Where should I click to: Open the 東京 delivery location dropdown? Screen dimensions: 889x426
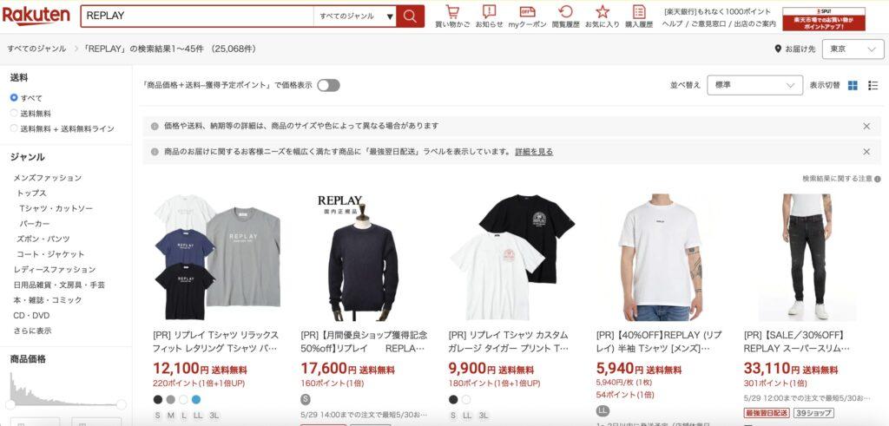(x=853, y=49)
